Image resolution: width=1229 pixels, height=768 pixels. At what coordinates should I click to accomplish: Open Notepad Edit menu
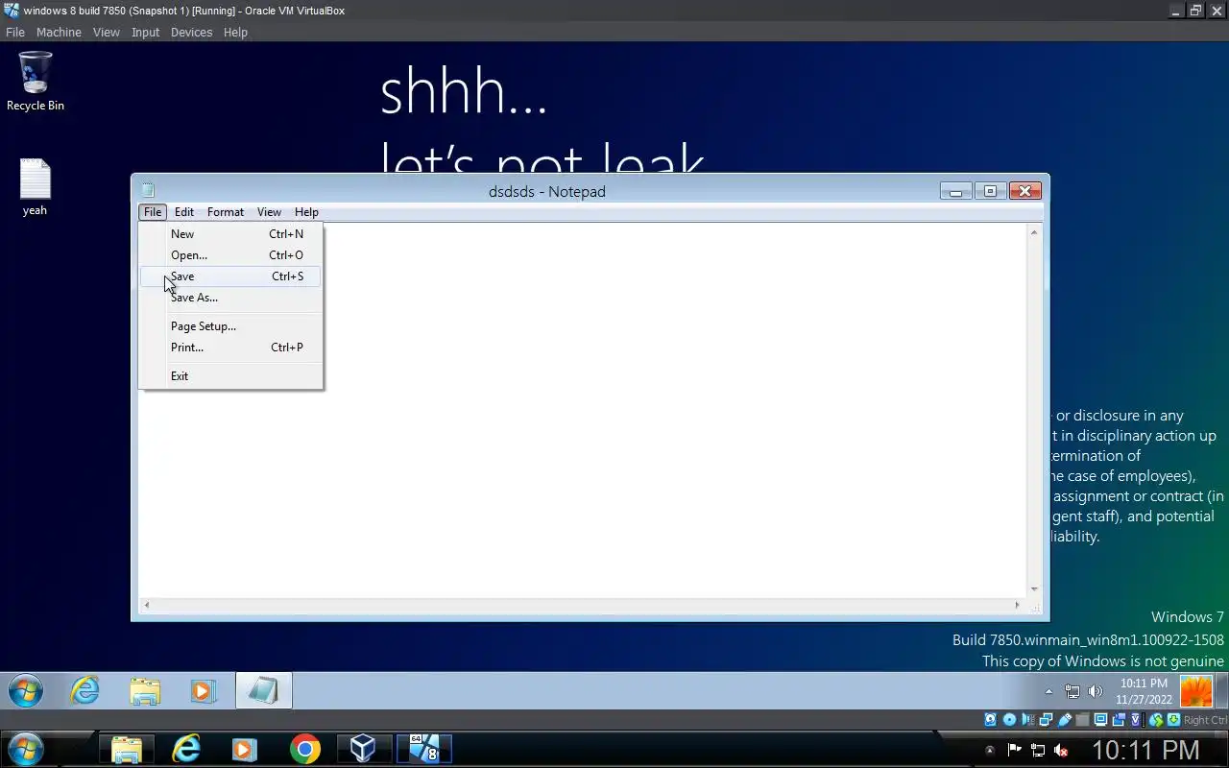[184, 212]
